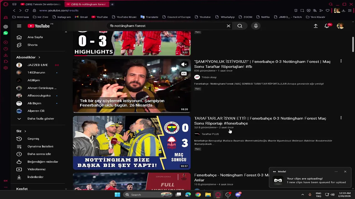Open history clock in Opera sidebar
Image resolution: width=355 pixels, height=199 pixels.
coord(6,49)
